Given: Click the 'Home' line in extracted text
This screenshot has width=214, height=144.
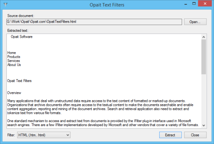Looking at the screenshot, I should click(x=11, y=53).
